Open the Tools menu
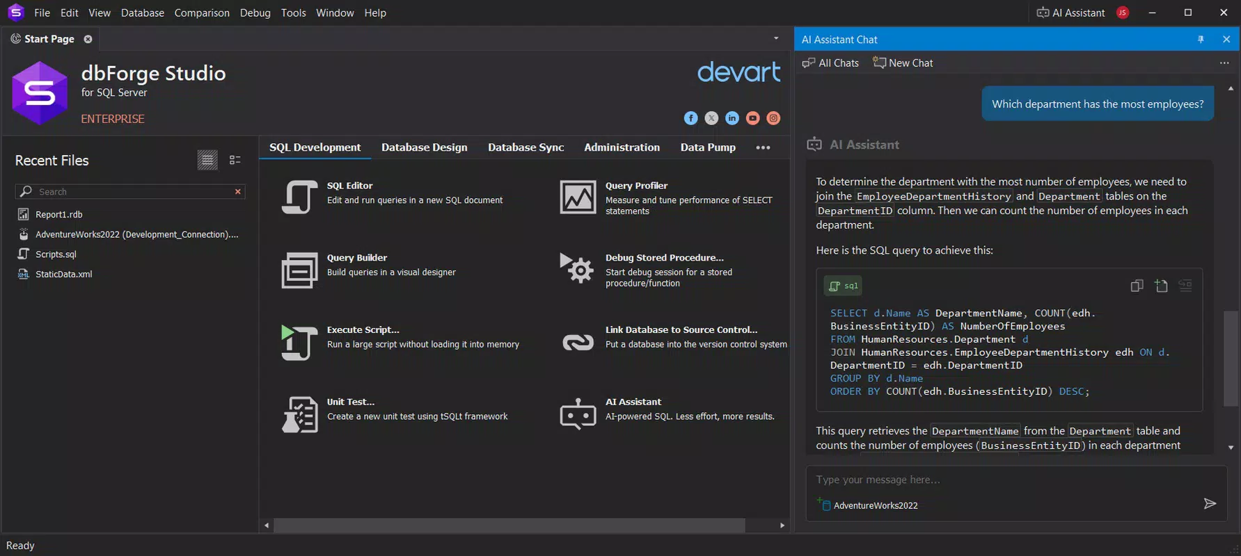 [294, 13]
